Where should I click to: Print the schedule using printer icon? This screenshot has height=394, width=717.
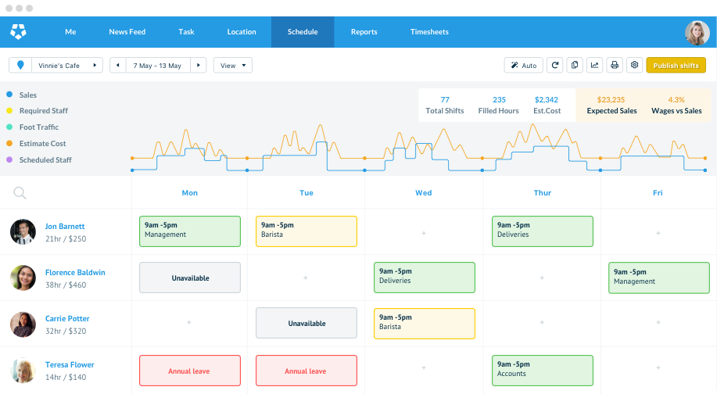(615, 66)
